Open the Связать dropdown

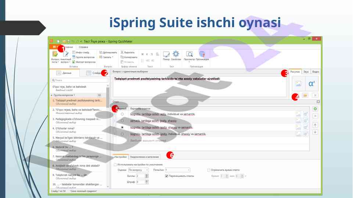[106, 57]
